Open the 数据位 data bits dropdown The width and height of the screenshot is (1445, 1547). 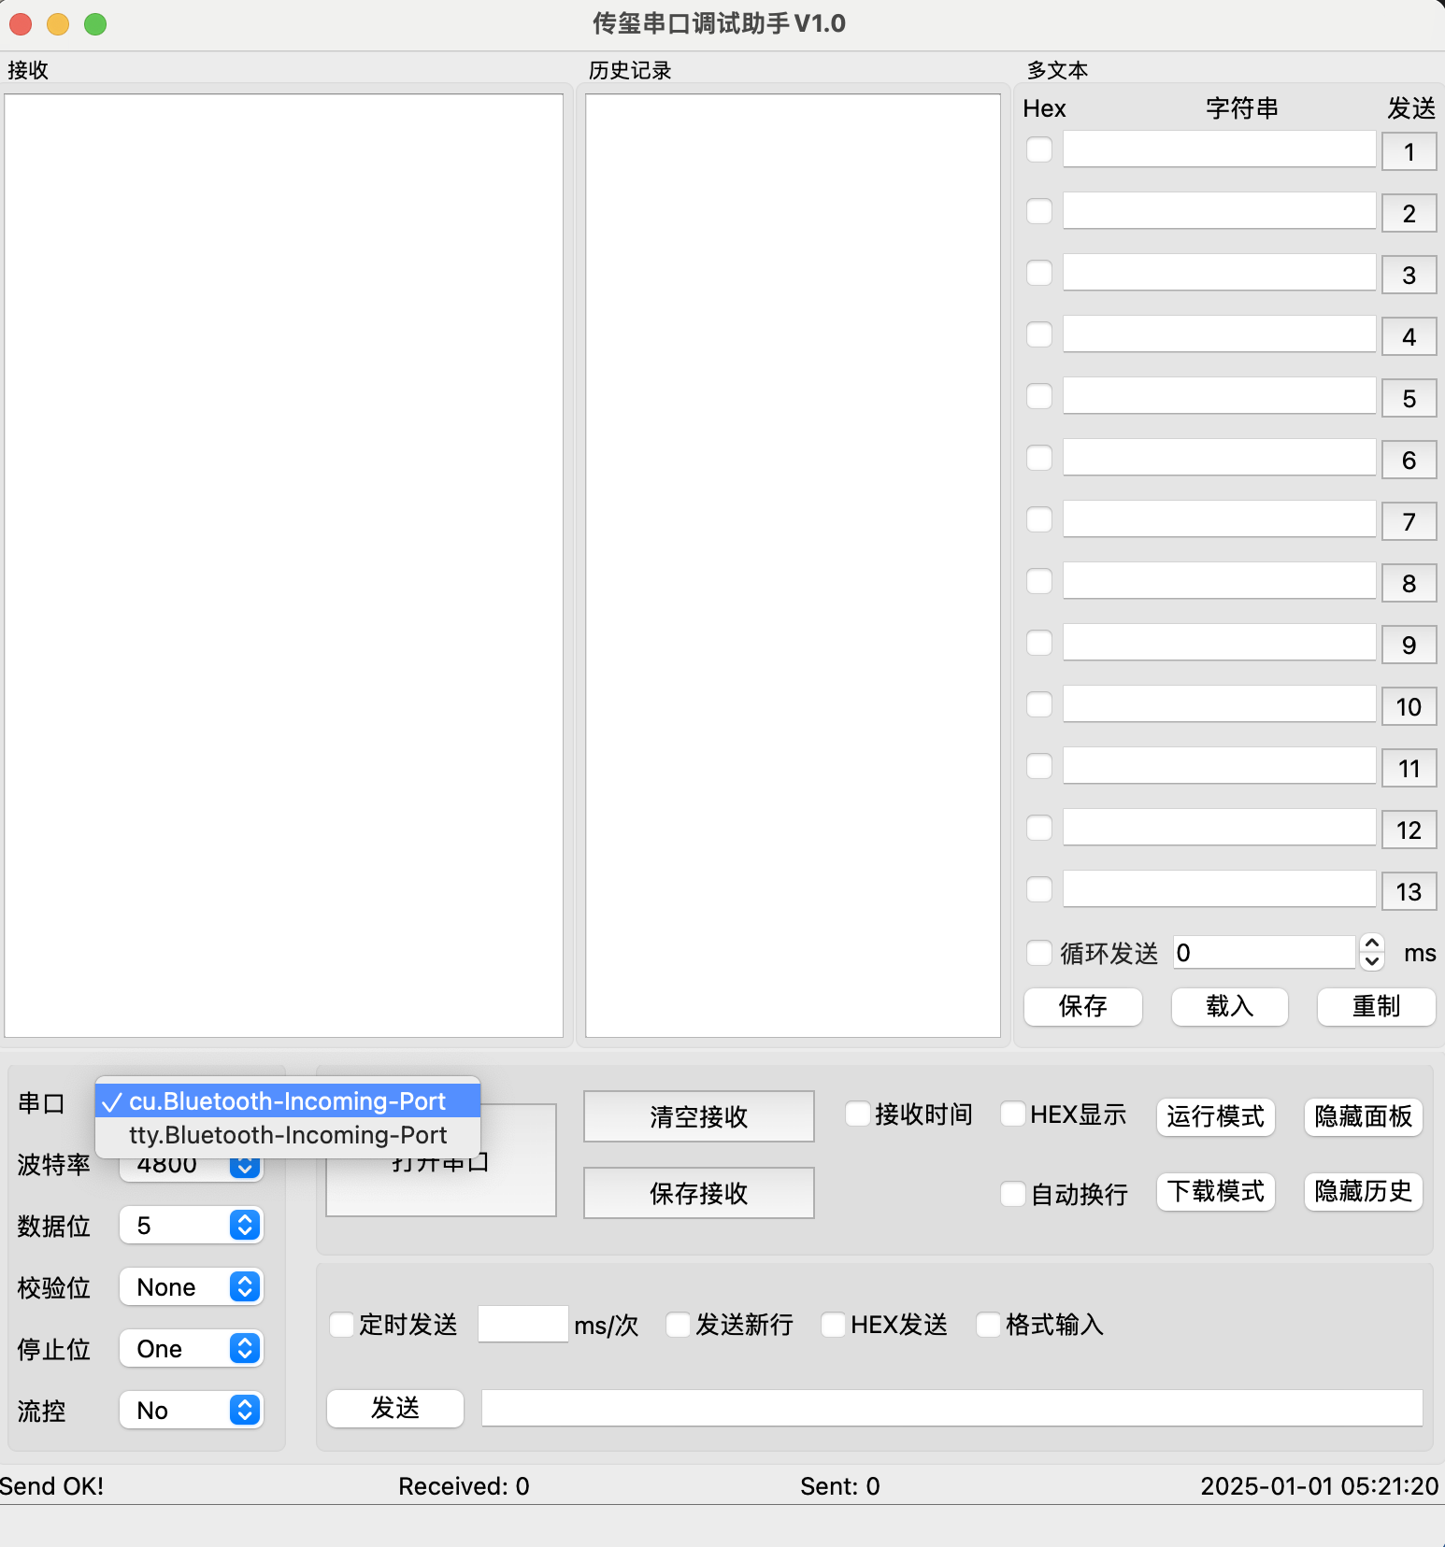click(x=192, y=1226)
